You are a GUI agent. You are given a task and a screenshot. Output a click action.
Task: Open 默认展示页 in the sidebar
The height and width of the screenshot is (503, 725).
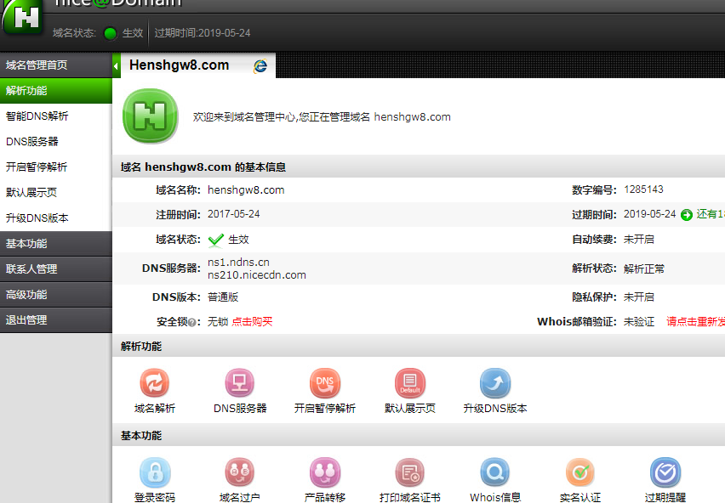(31, 192)
